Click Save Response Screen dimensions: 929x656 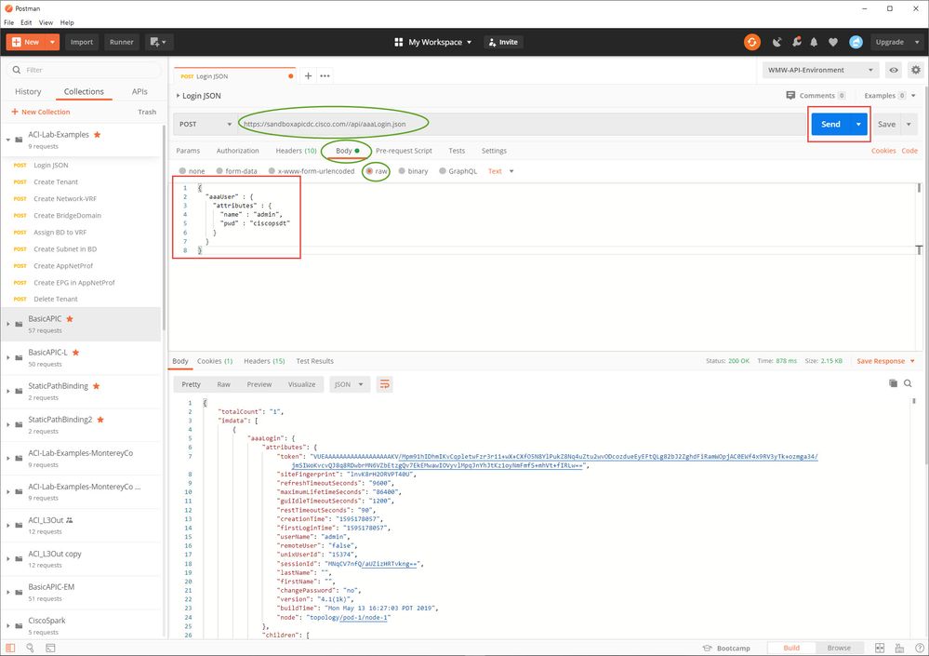881,361
